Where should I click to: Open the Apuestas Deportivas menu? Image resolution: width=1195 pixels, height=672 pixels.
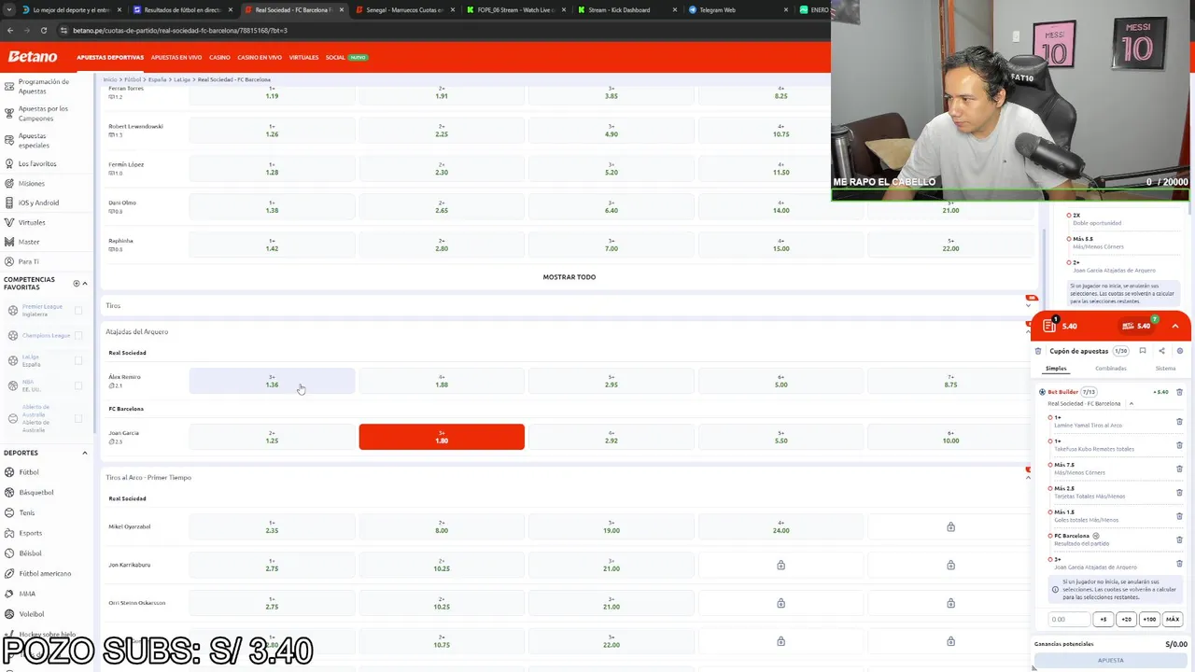(110, 57)
